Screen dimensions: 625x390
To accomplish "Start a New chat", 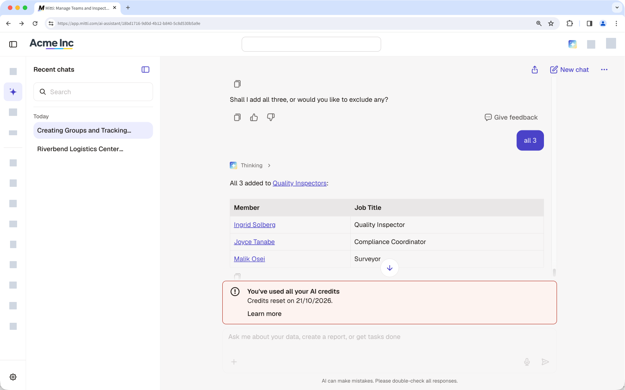I will tap(569, 69).
